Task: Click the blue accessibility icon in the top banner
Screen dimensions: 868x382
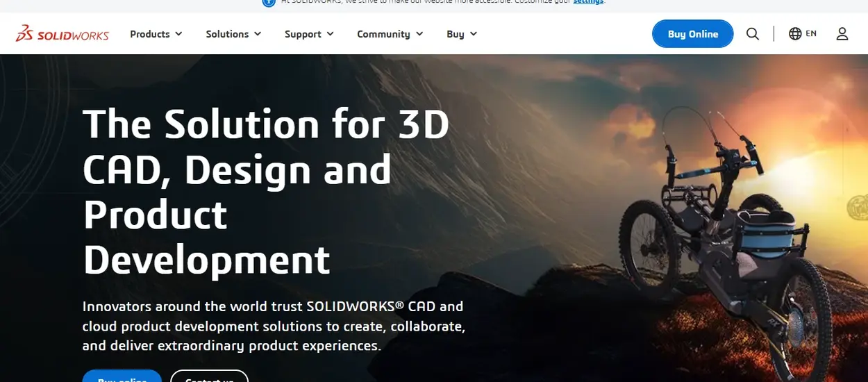Action: tap(269, 2)
